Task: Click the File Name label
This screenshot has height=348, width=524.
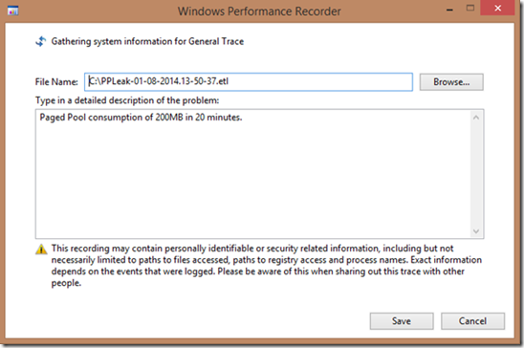Action: (x=56, y=82)
